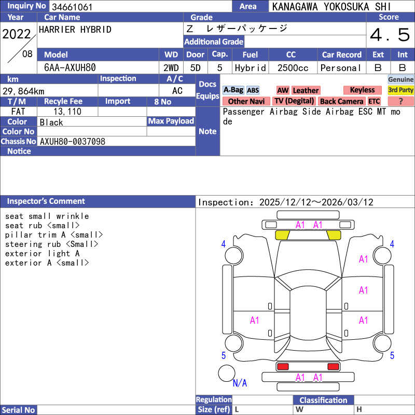The width and height of the screenshot is (415, 415).
Task: Click the ETC equipment badge
Action: tap(374, 102)
